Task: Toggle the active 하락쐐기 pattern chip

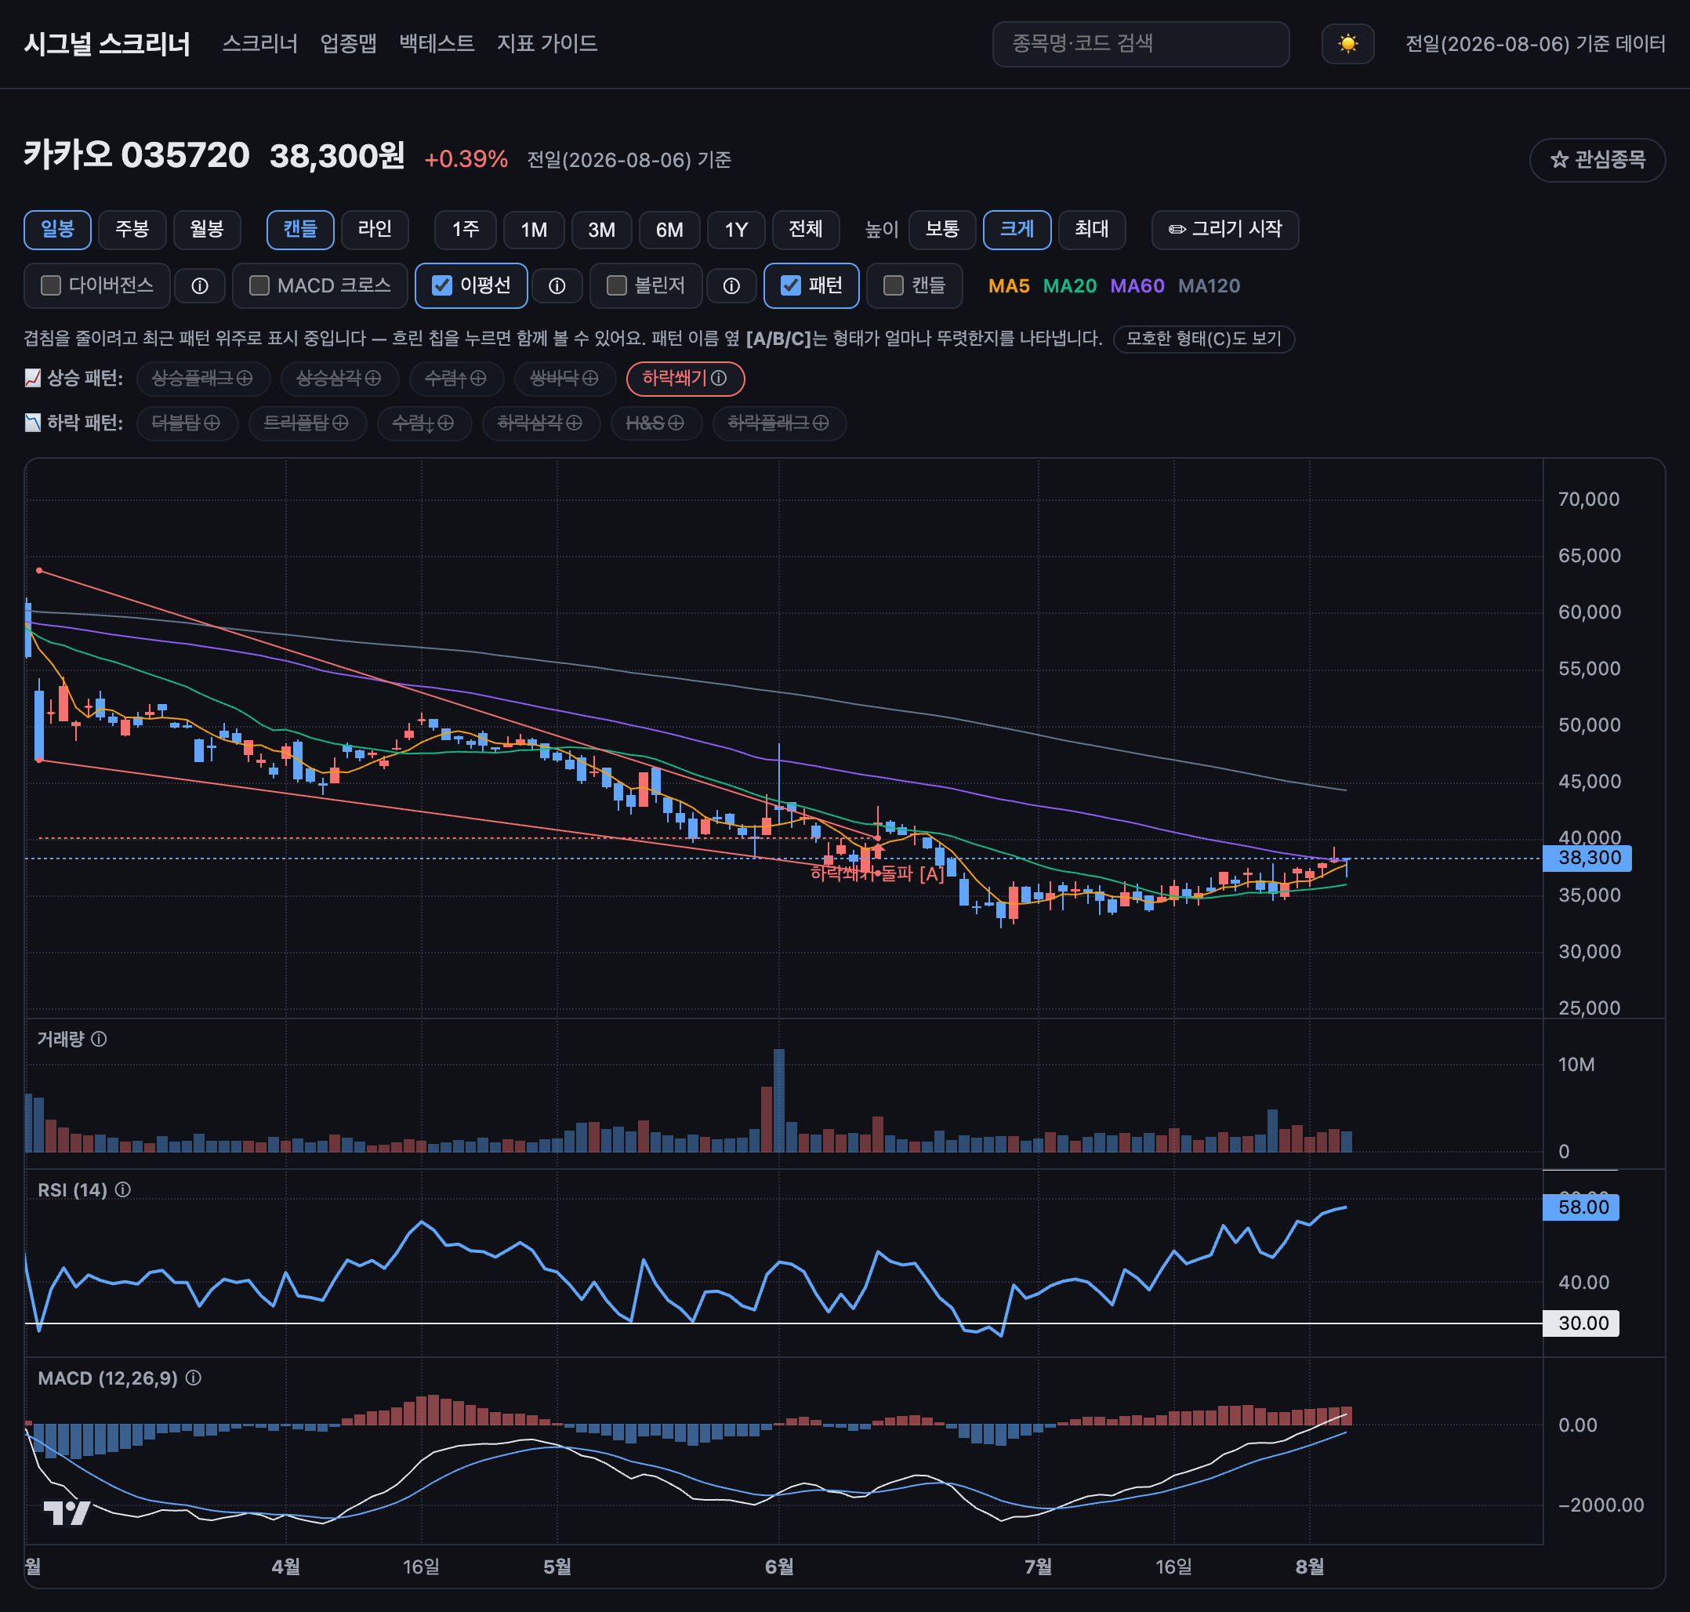Action: tap(685, 378)
